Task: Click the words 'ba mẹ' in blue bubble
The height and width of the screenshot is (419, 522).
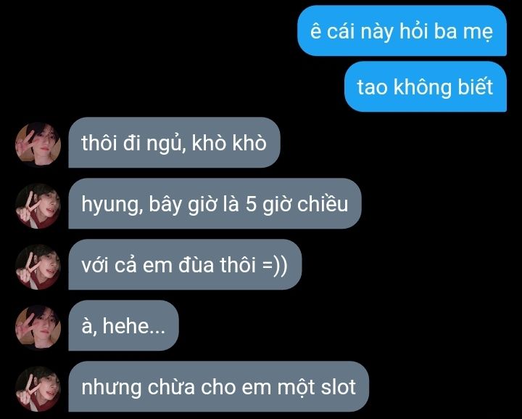Action: [x=463, y=32]
